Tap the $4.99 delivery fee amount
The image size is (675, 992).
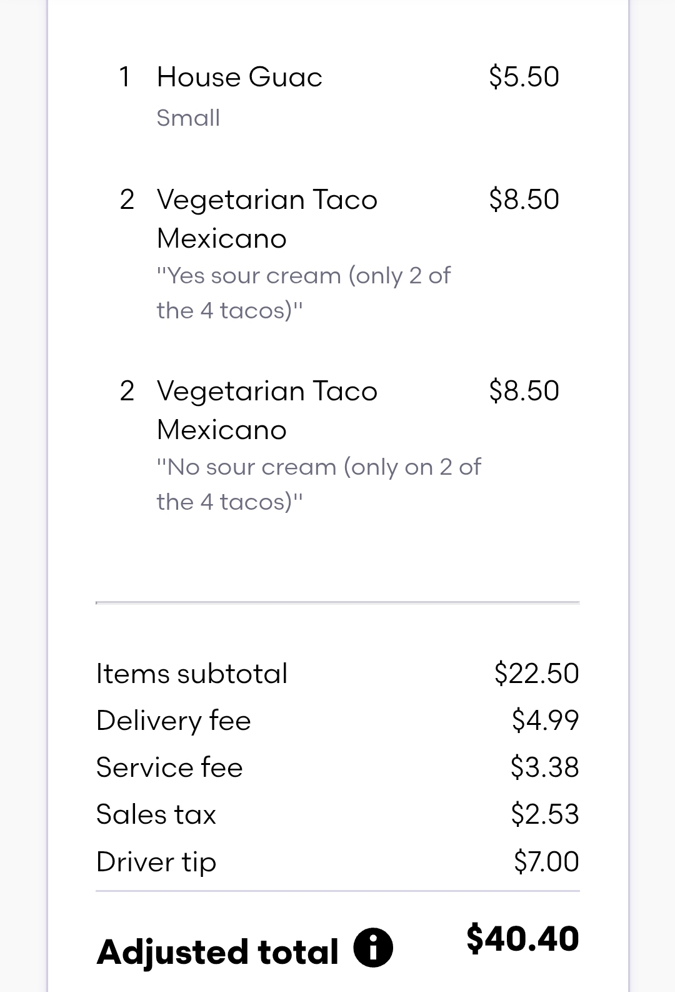click(545, 720)
